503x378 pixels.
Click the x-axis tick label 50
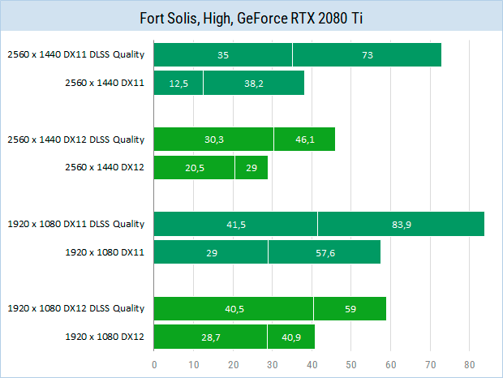(351, 364)
